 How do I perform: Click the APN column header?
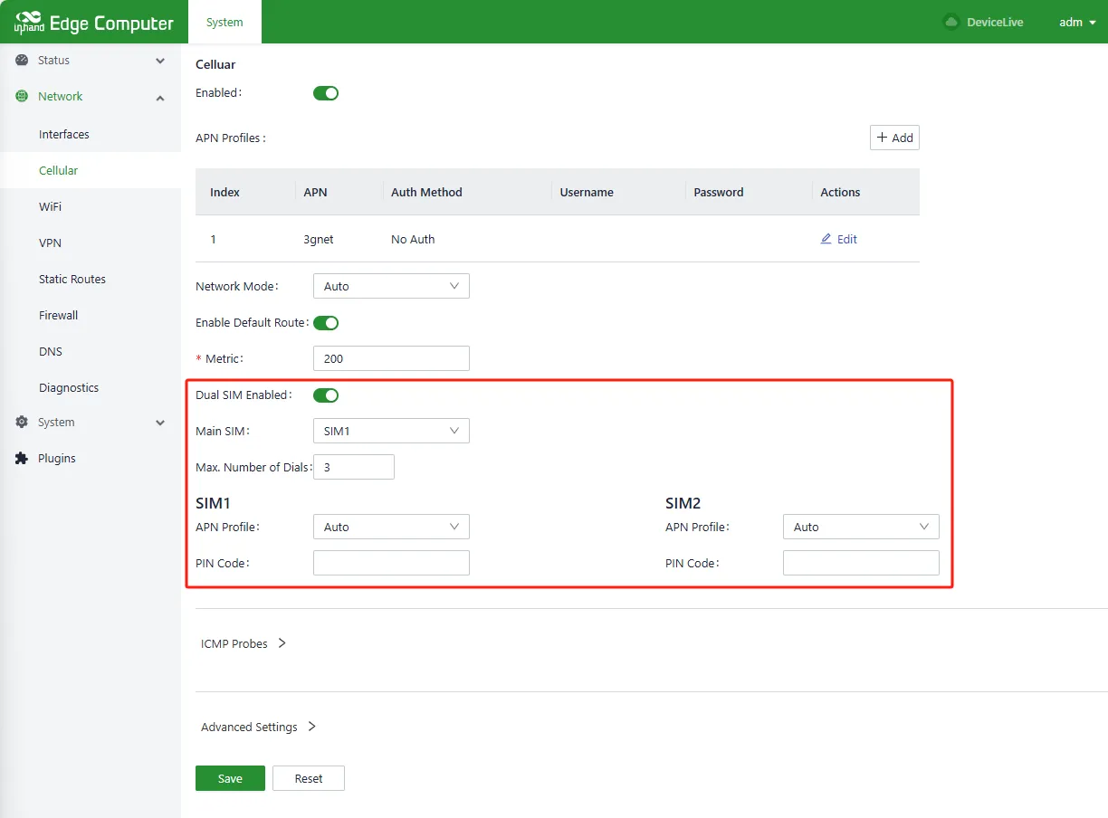point(315,192)
